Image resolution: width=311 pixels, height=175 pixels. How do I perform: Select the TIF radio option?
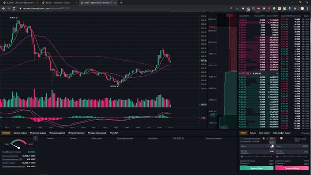[264, 139]
